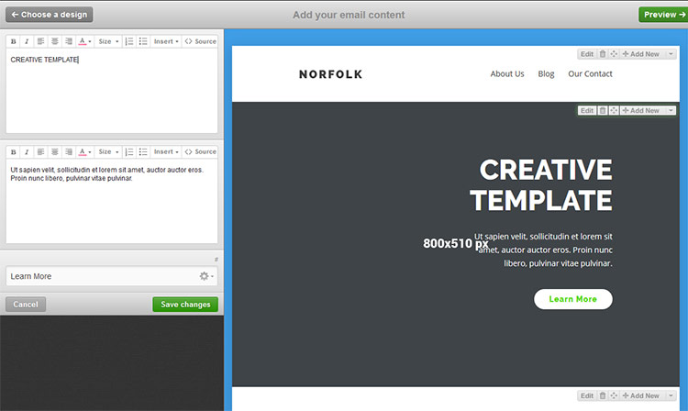Open Source code view in top editor
Image resolution: width=688 pixels, height=411 pixels.
pos(200,41)
